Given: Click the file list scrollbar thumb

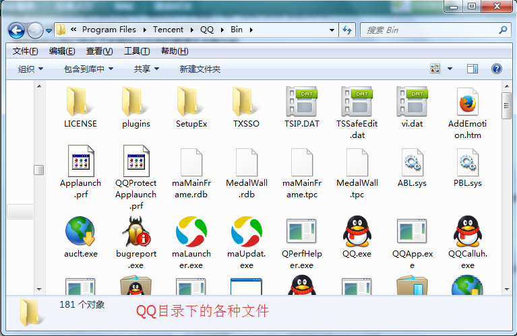Looking at the screenshot, I should [x=507, y=106].
